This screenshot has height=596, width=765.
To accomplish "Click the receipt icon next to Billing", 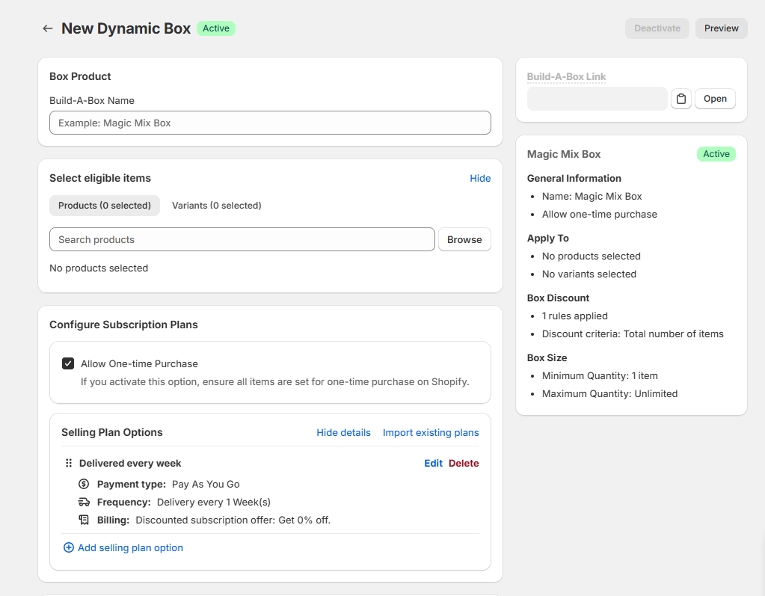I will tap(84, 520).
